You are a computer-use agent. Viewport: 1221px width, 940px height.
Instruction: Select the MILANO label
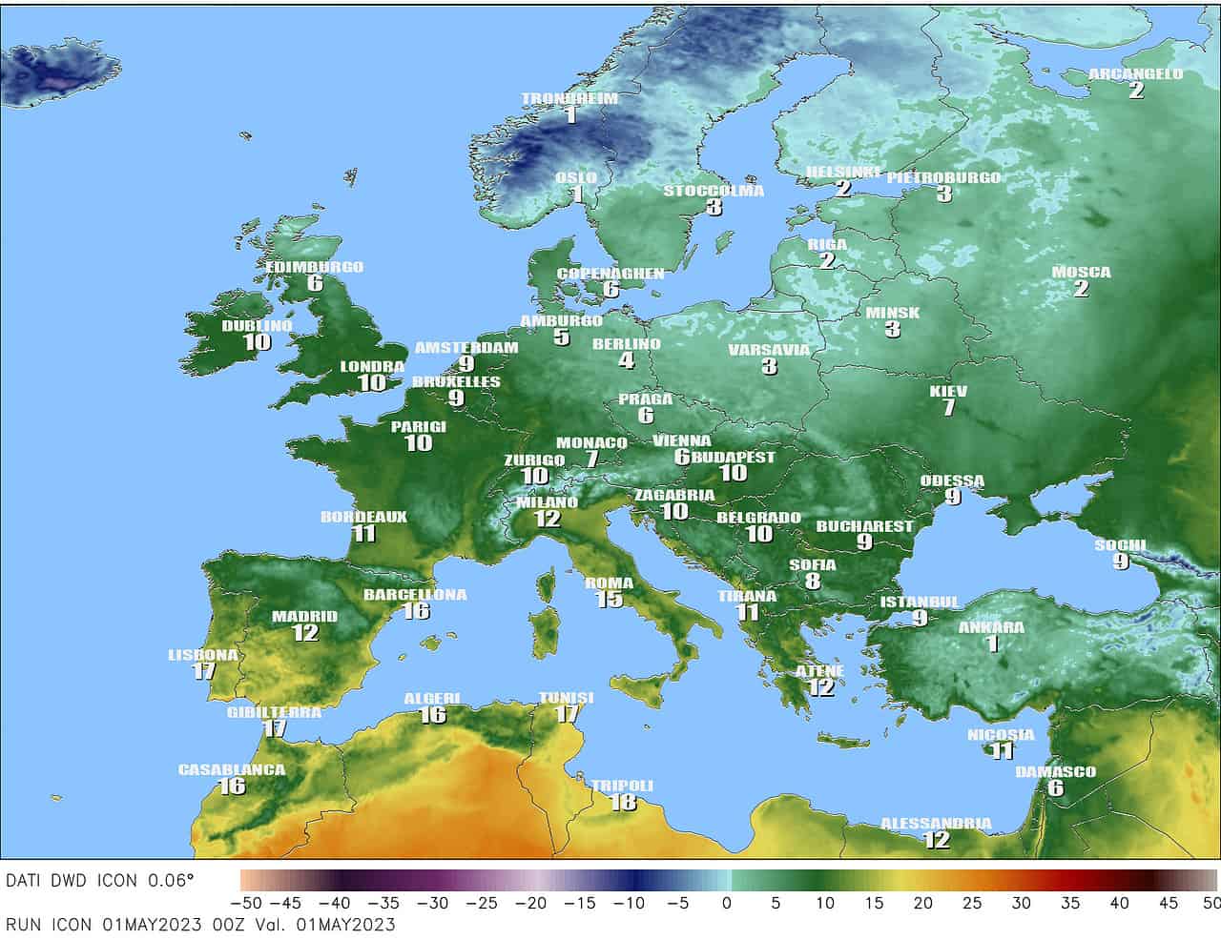pos(547,502)
